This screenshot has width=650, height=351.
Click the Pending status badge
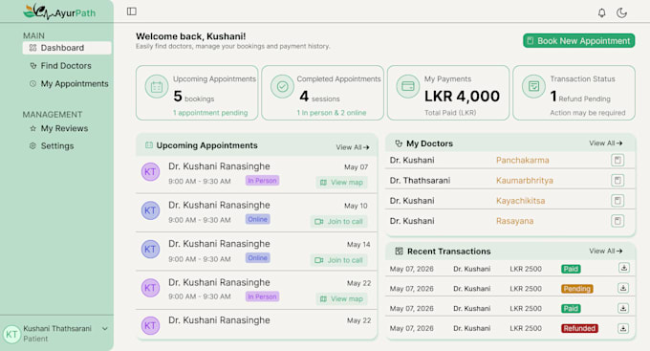pyautogui.click(x=577, y=289)
